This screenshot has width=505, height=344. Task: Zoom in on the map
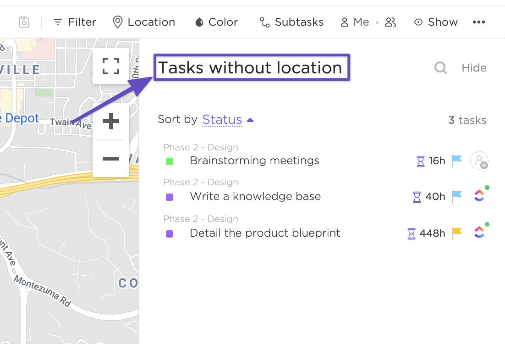[111, 122]
